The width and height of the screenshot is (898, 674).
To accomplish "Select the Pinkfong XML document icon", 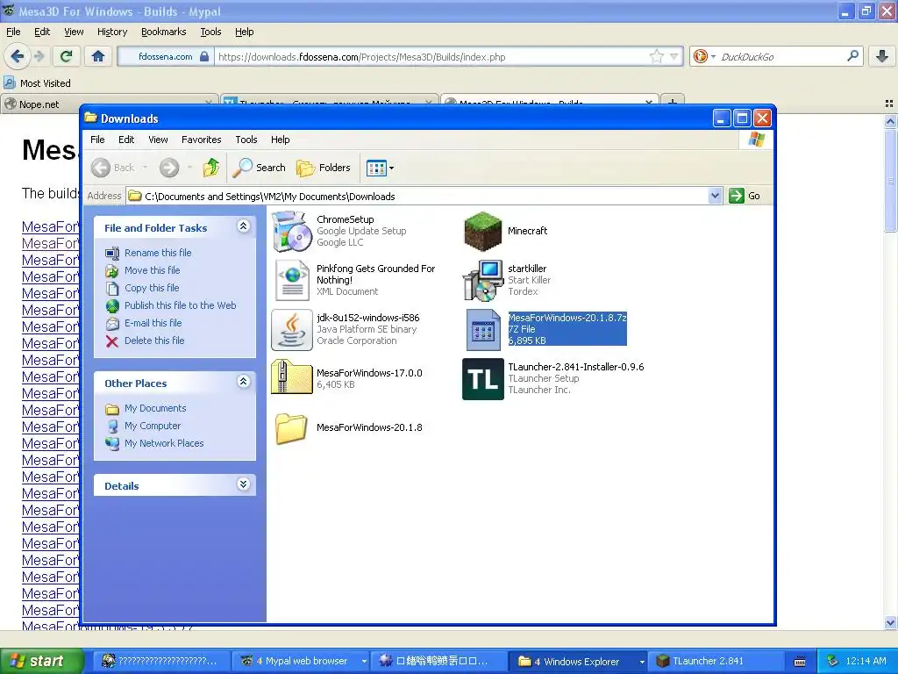I will tap(292, 280).
